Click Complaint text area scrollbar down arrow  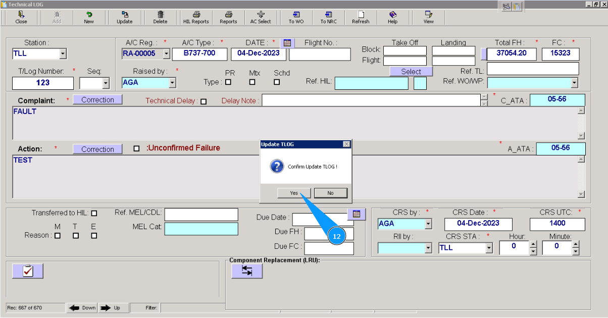pyautogui.click(x=581, y=135)
